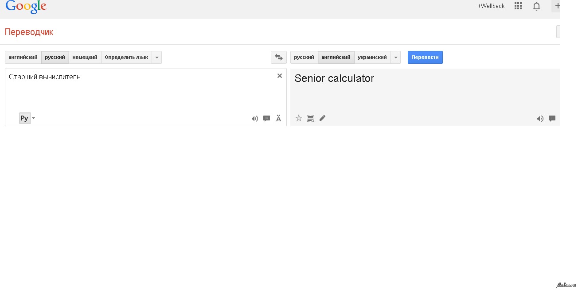This screenshot has width=578, height=290.
Task: Select all translated text icon
Action: click(311, 118)
